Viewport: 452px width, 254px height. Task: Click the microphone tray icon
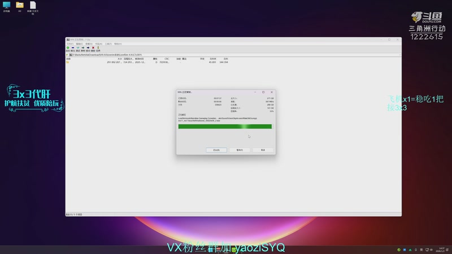(416, 249)
